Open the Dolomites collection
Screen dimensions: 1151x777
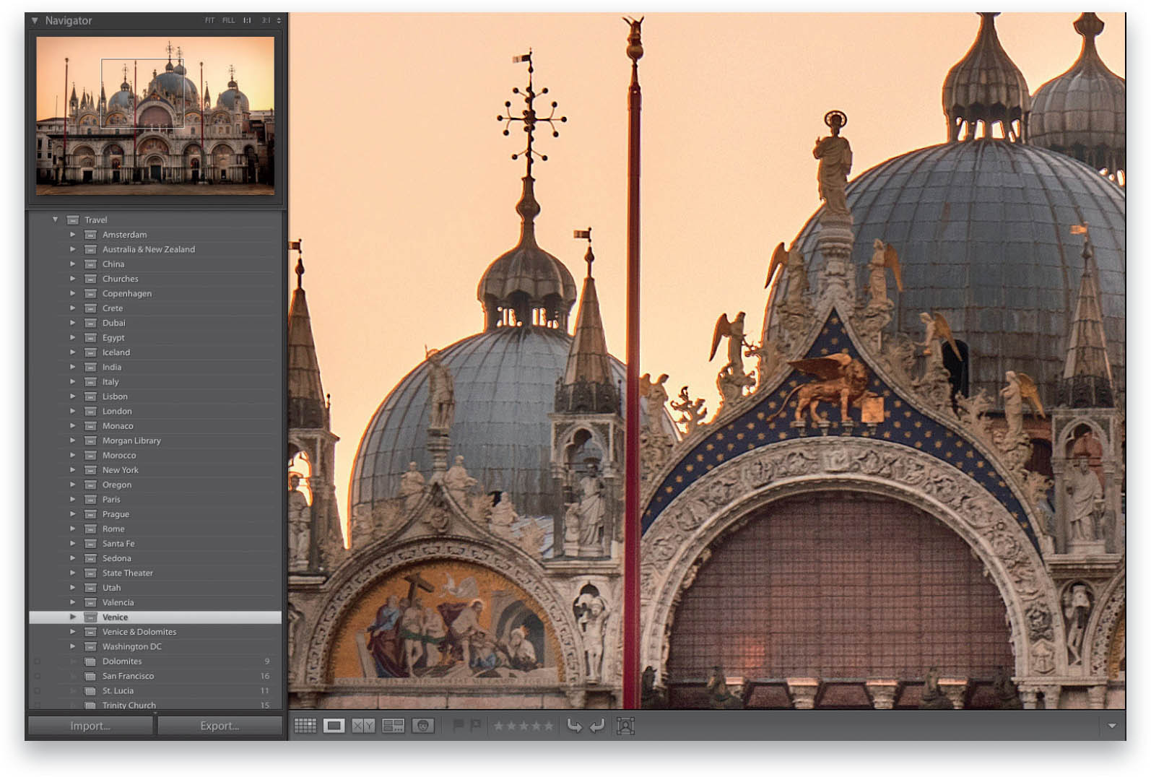coord(155,661)
